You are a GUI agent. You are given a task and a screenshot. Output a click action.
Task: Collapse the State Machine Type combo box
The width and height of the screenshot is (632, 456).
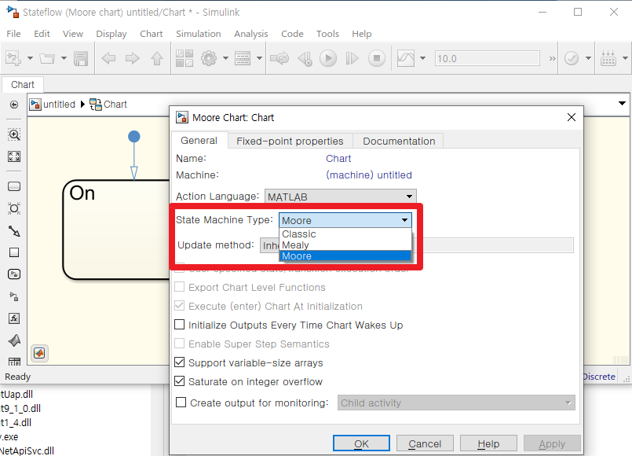345,220
